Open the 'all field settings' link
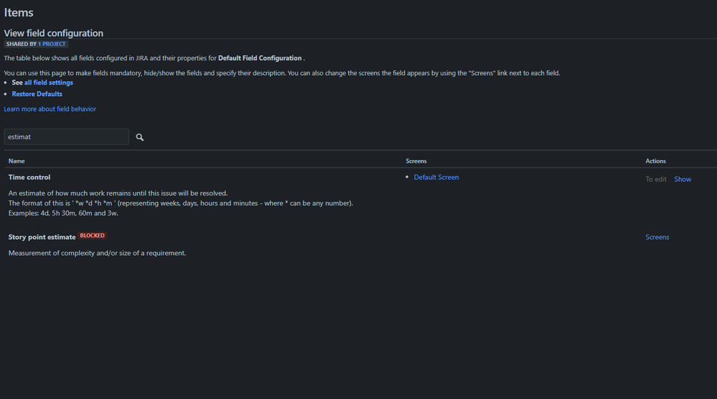717x399 pixels. (x=49, y=82)
